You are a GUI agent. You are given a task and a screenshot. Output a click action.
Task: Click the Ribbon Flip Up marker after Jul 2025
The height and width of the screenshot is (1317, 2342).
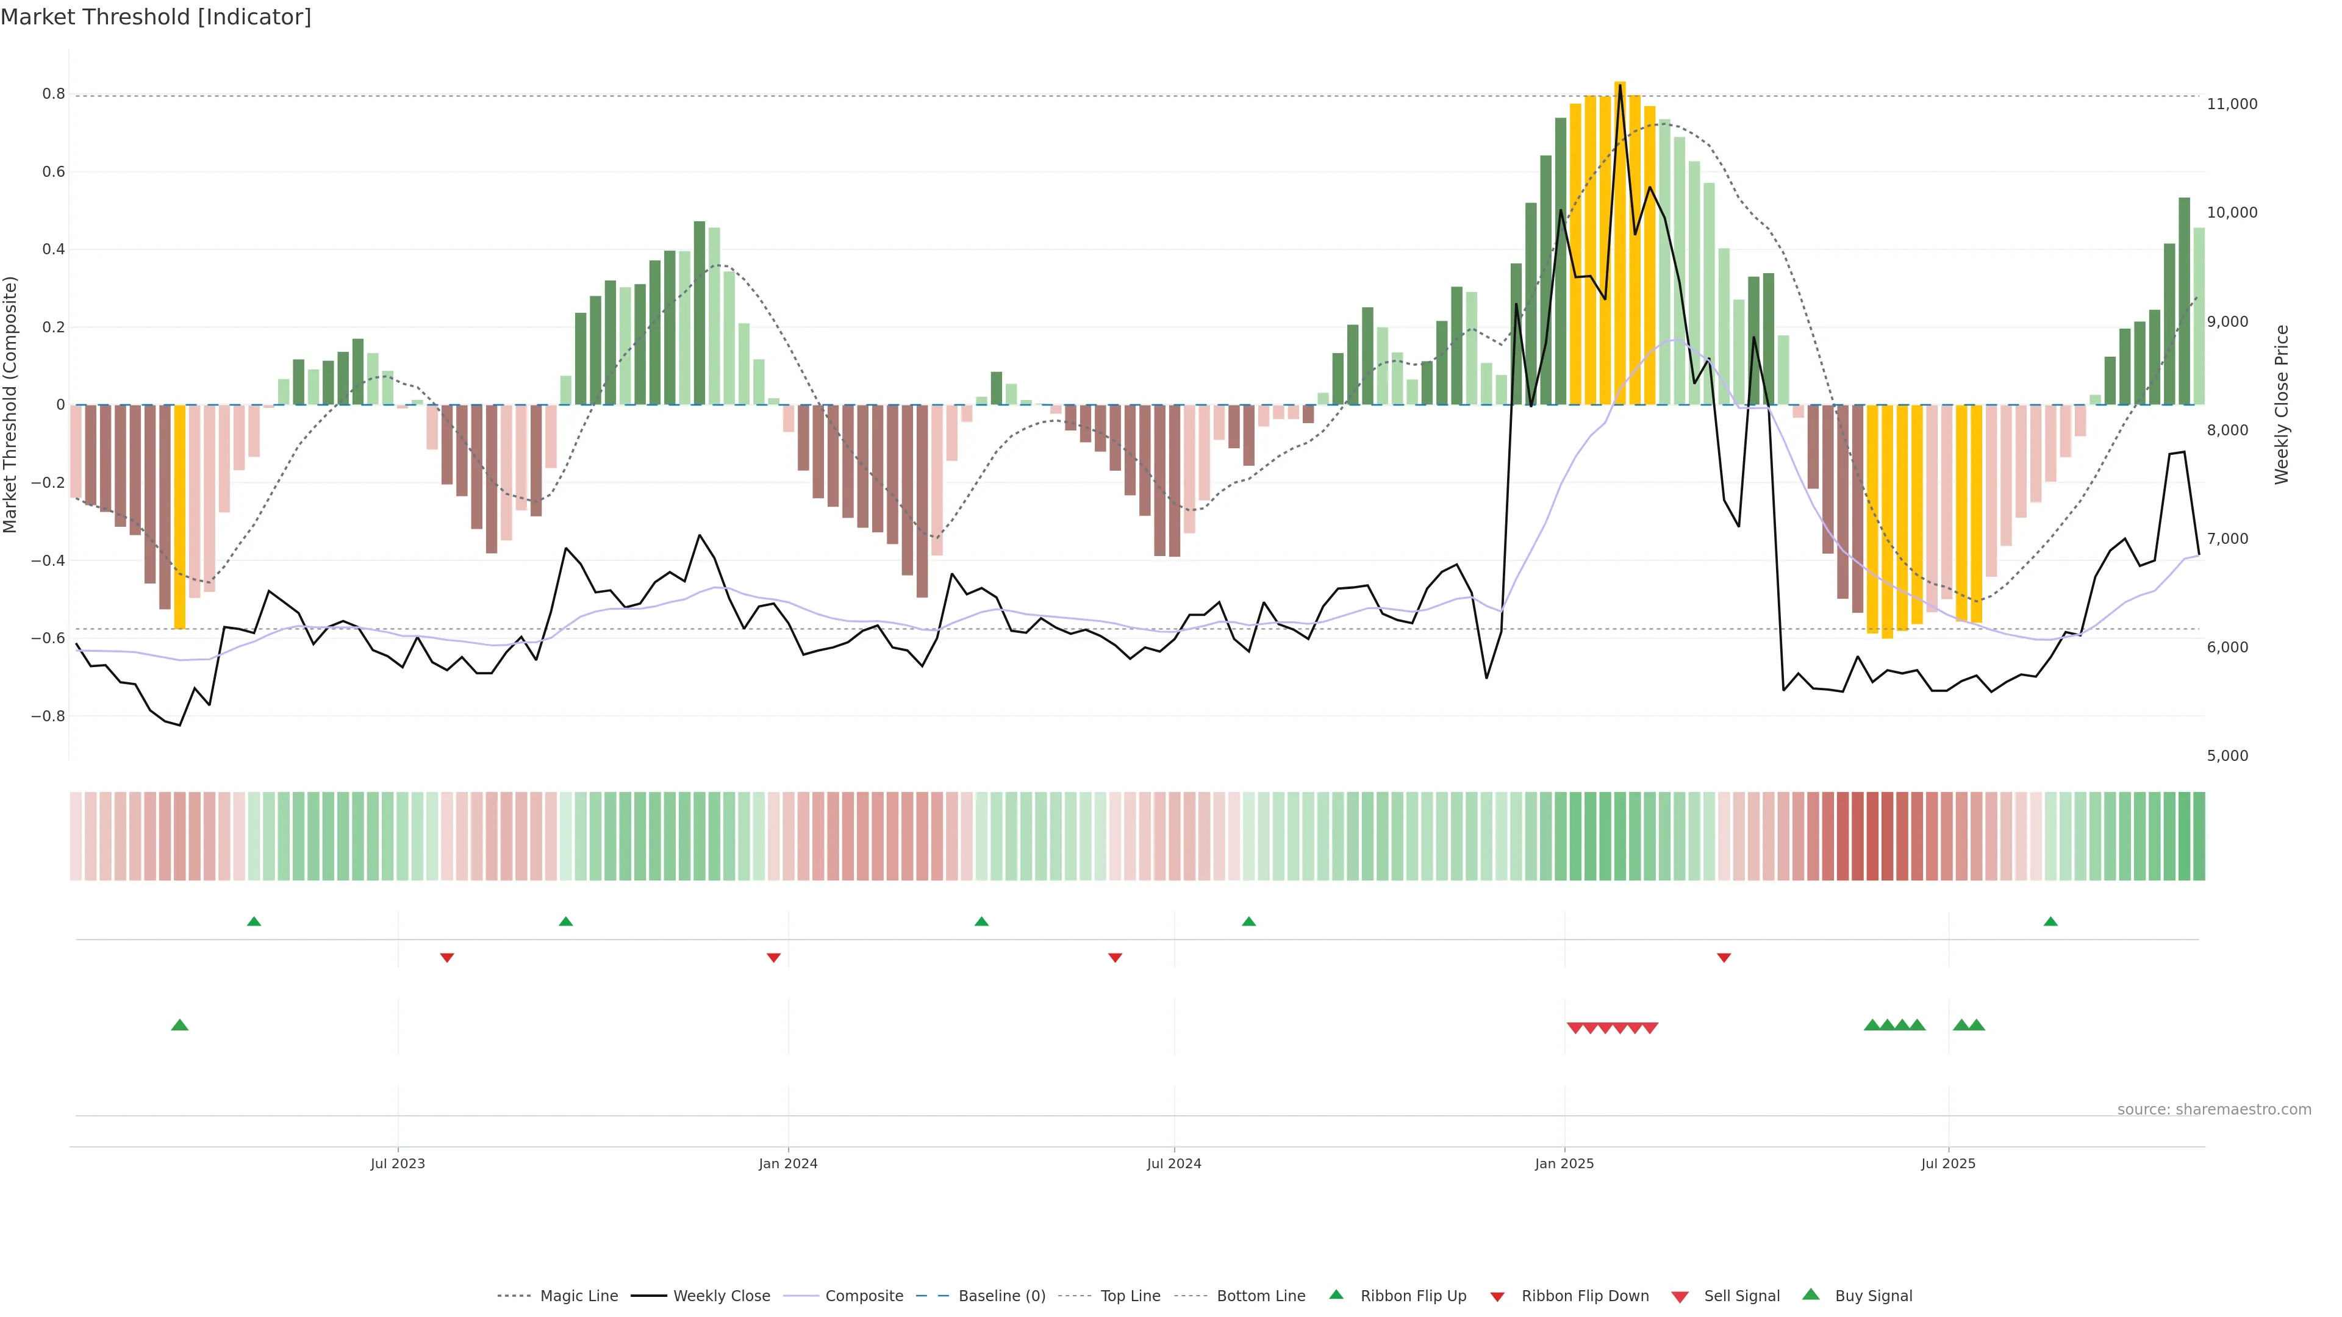[2050, 922]
